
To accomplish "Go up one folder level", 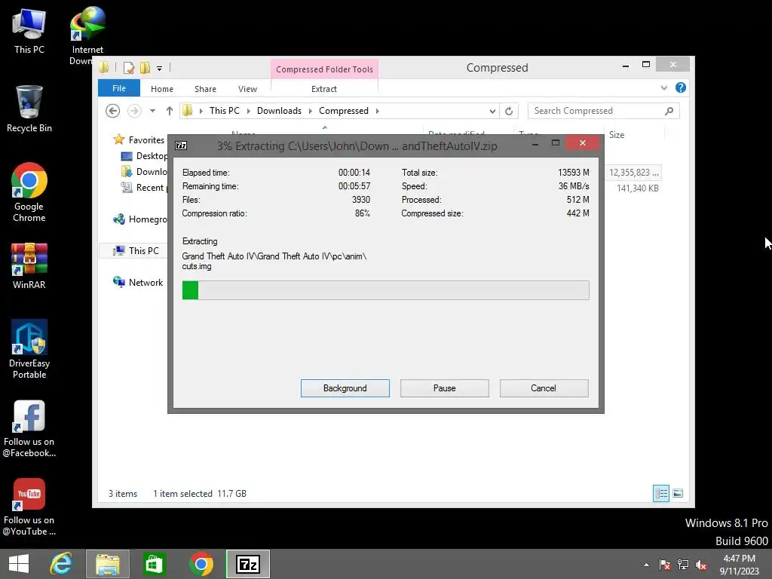I will coord(170,111).
